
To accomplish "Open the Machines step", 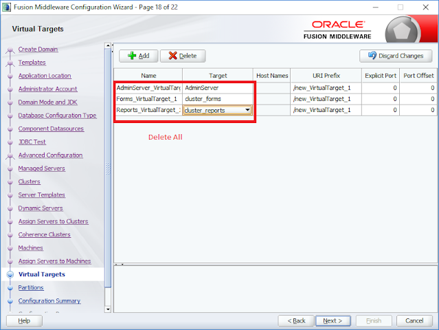I will click(x=30, y=248).
